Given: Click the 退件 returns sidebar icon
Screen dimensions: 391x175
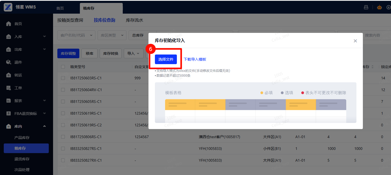Looking at the screenshot, I should (x=9, y=62).
